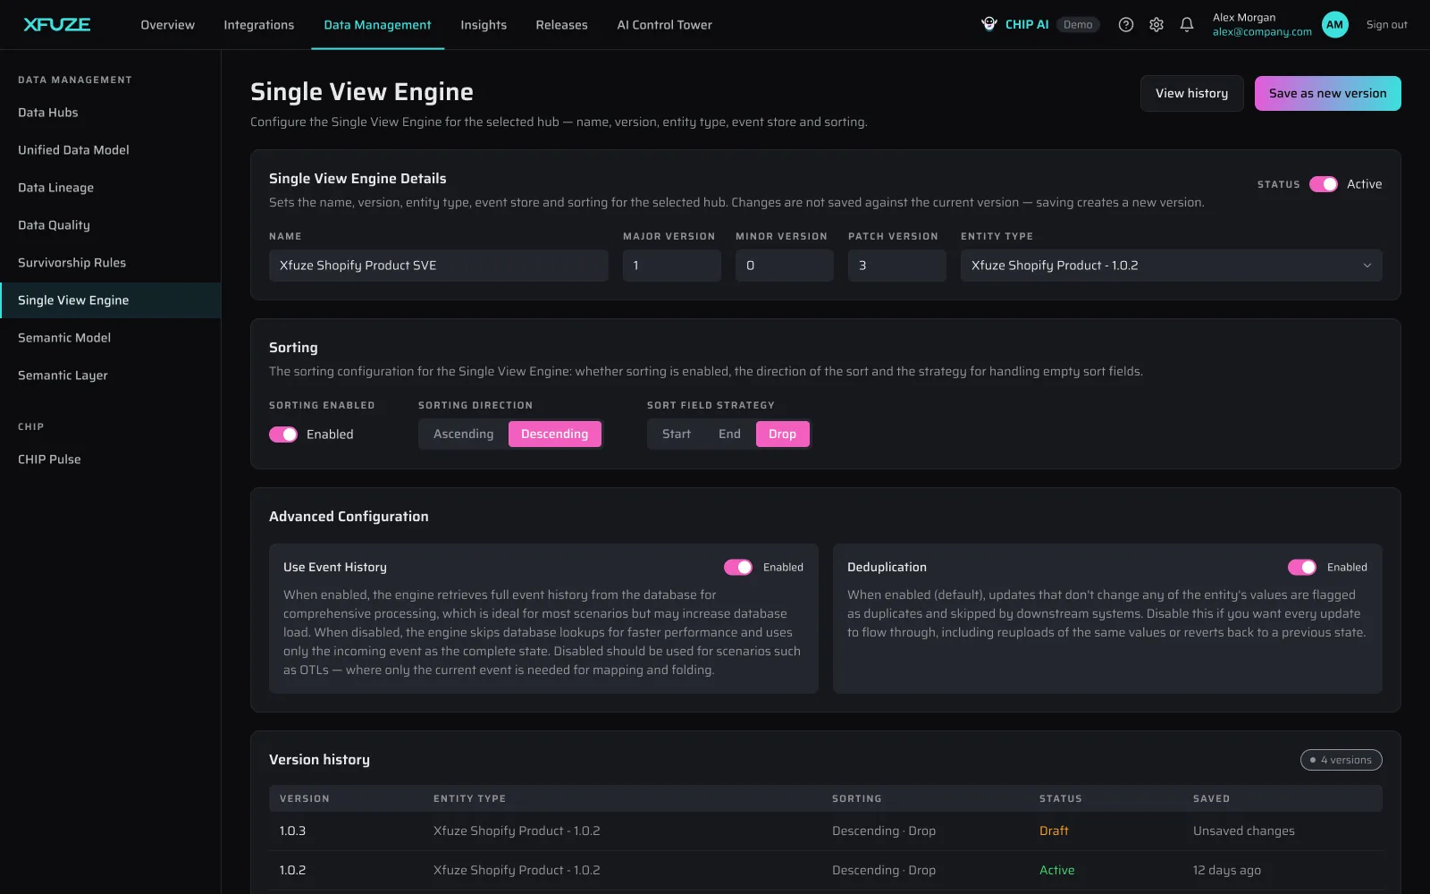Open the Insights tab

pyautogui.click(x=484, y=25)
